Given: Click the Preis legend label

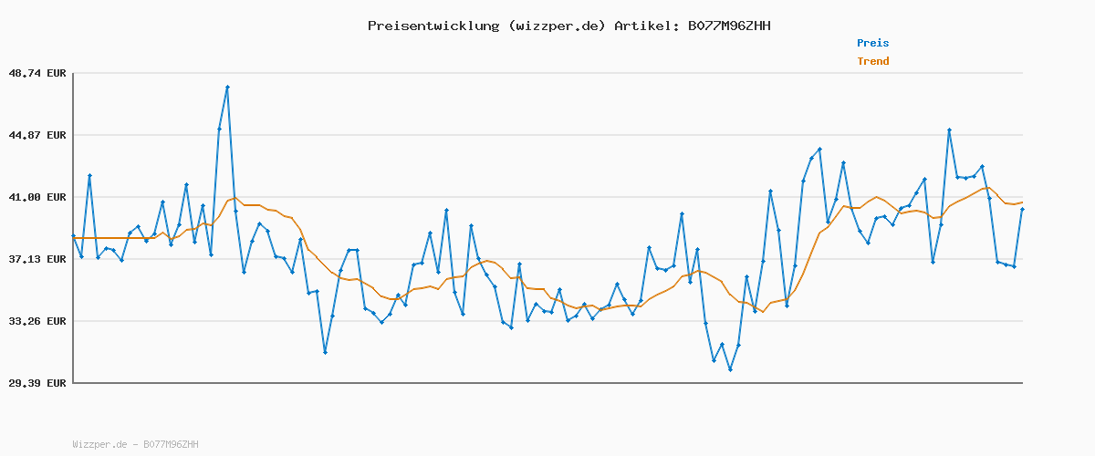Looking at the screenshot, I should 872,43.
